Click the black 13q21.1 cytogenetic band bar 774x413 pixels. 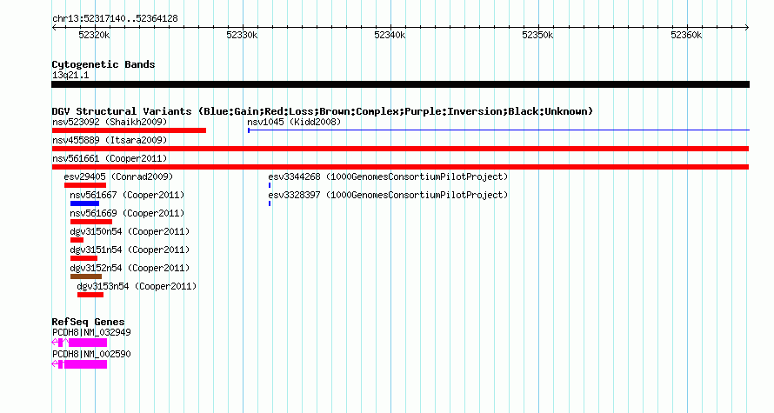point(400,84)
